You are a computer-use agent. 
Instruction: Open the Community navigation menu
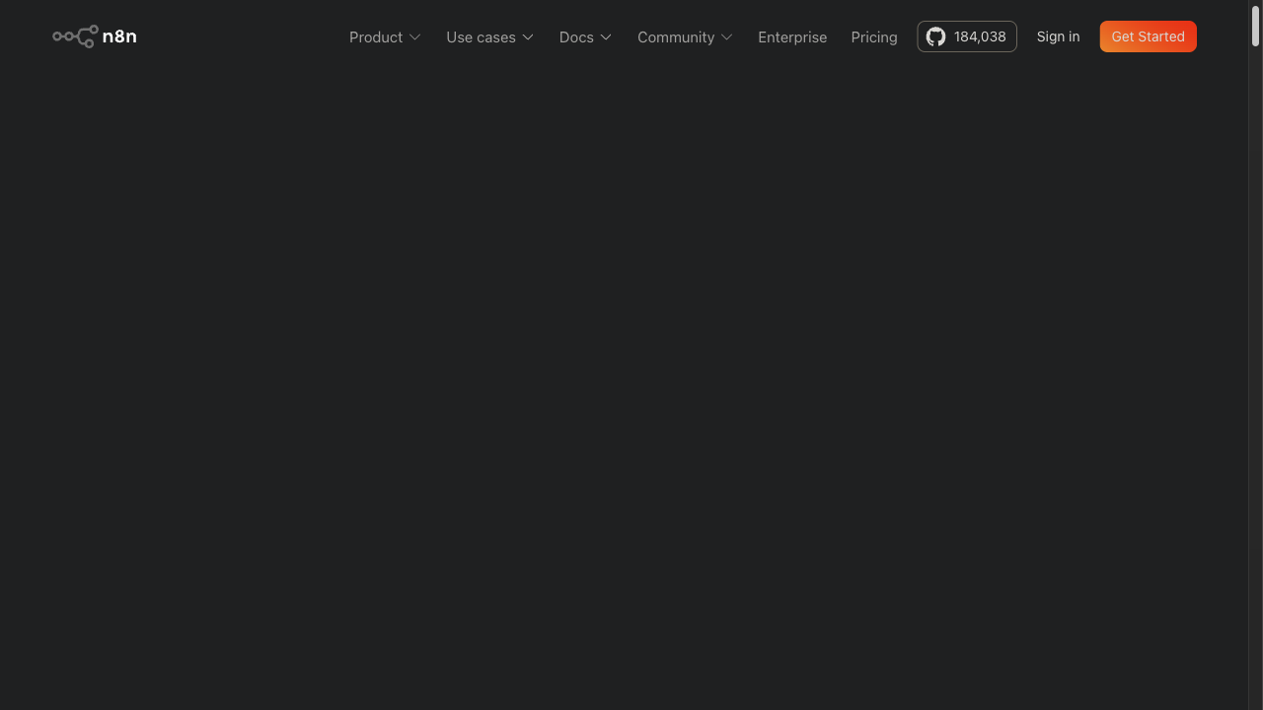676,36
